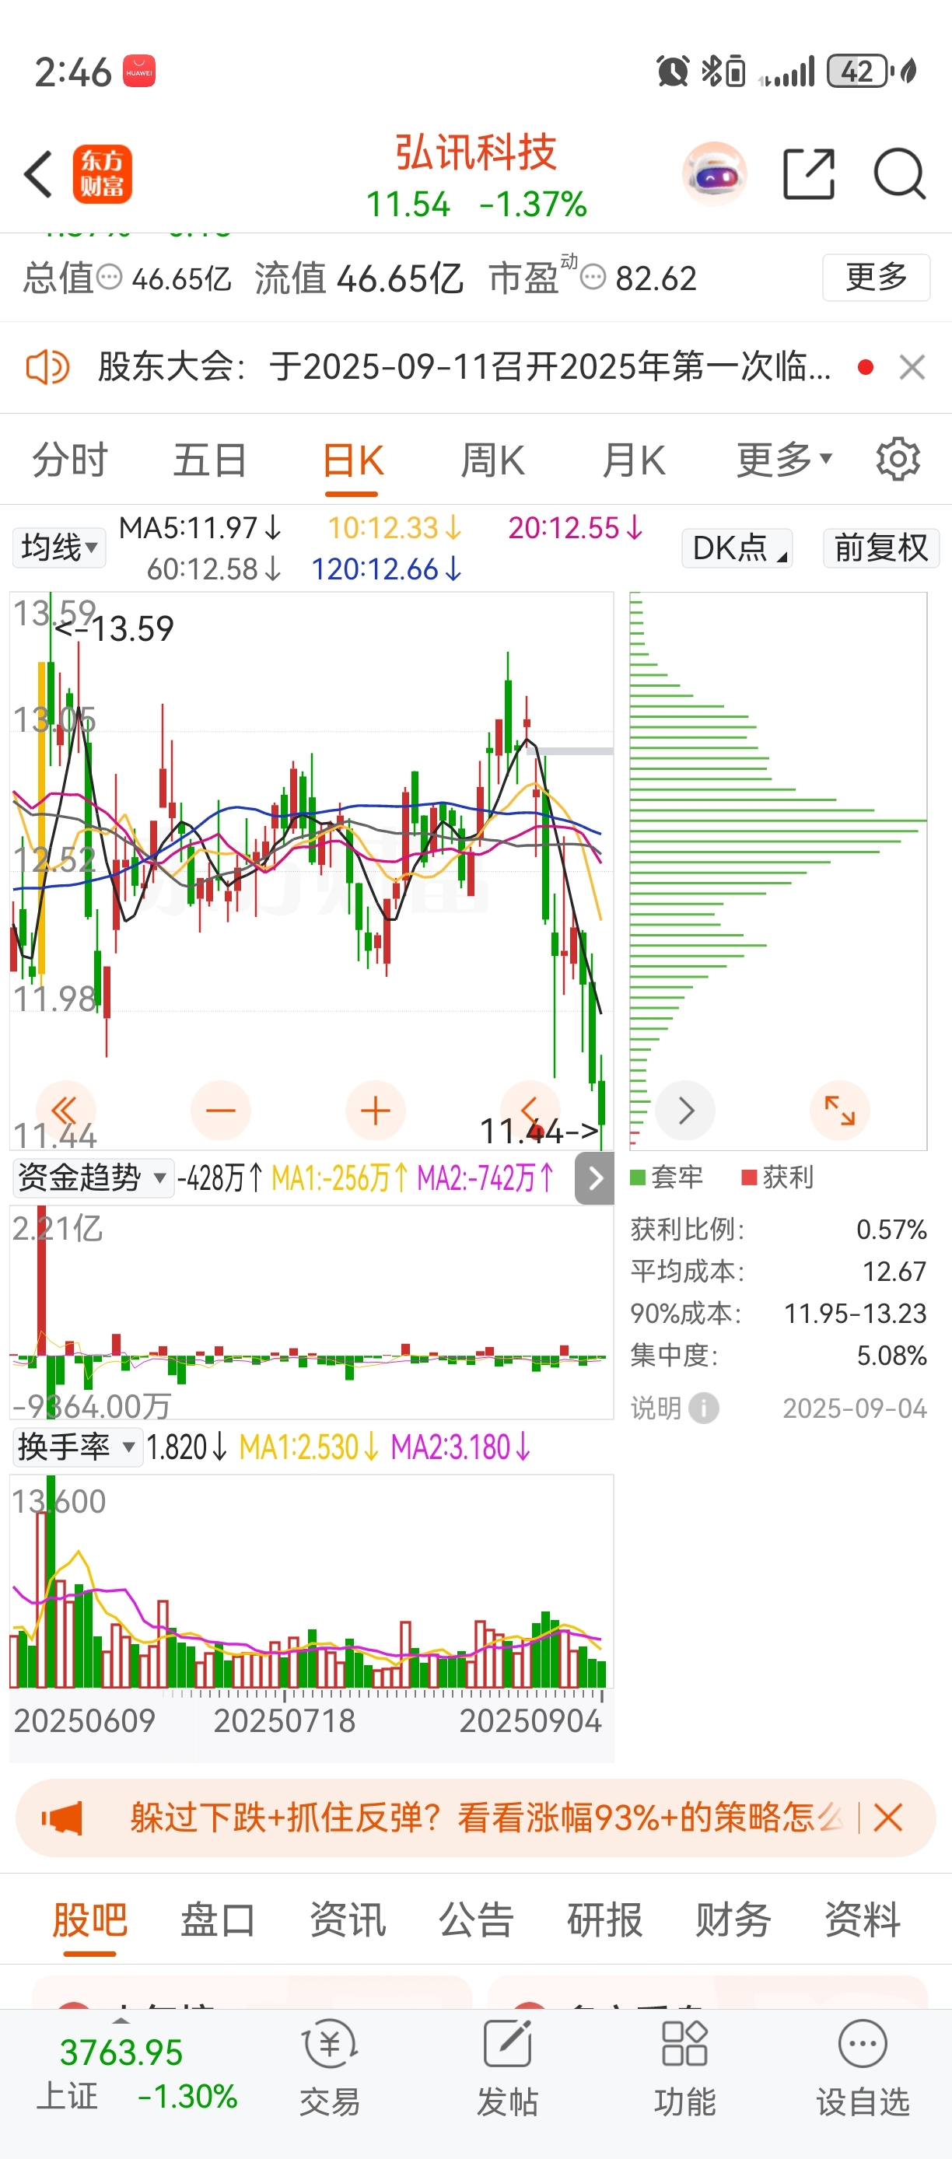The image size is (952, 2159).
Task: Open 功能 functions menu
Action: point(684,2068)
